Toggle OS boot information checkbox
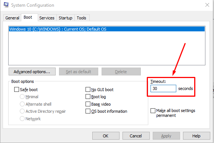 click(x=88, y=111)
